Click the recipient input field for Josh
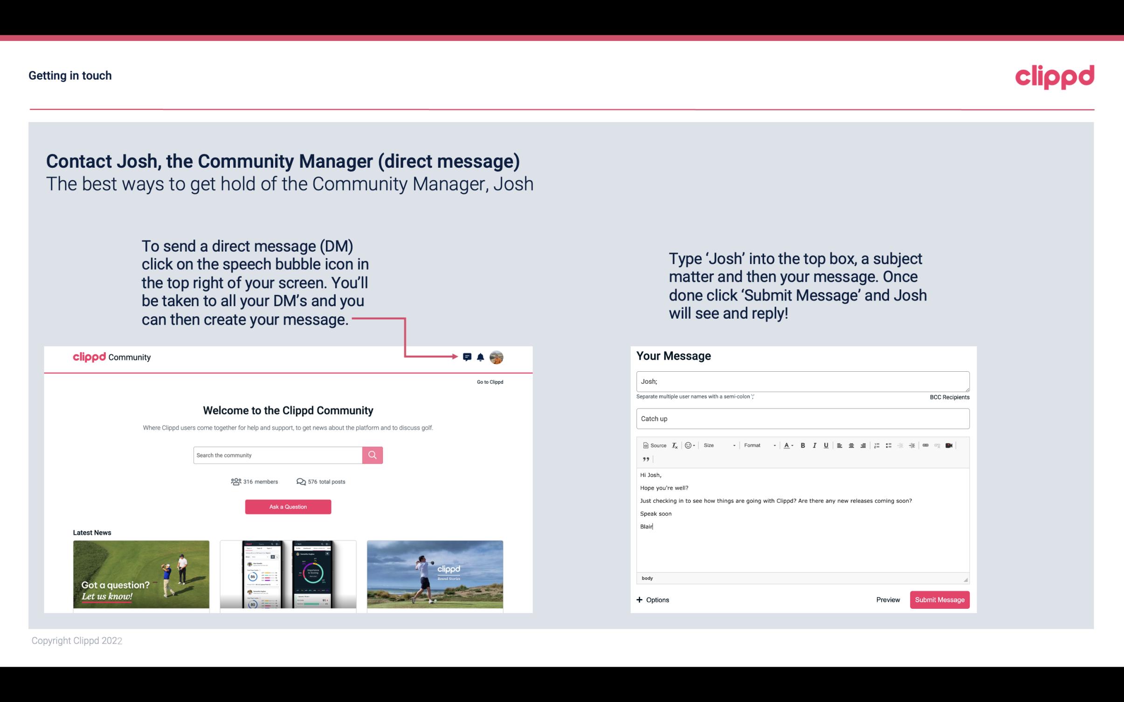This screenshot has height=702, width=1124. coord(802,381)
